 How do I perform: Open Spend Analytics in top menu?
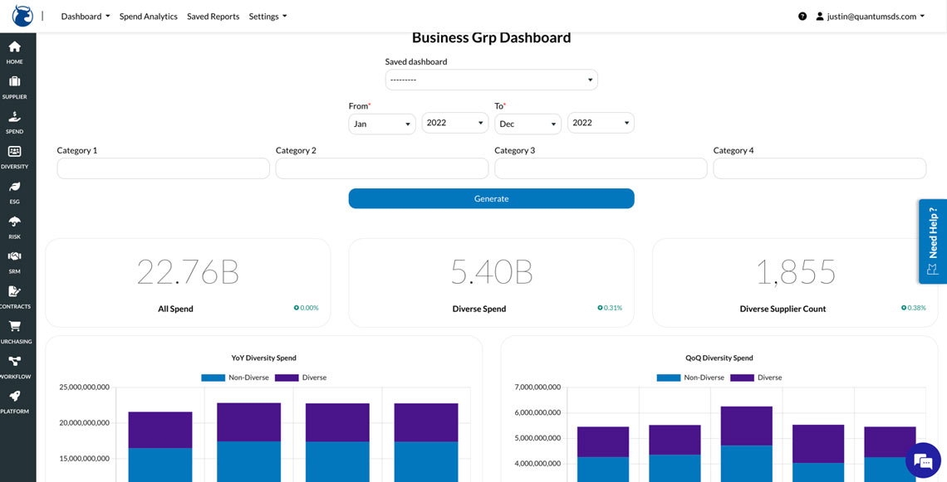148,17
